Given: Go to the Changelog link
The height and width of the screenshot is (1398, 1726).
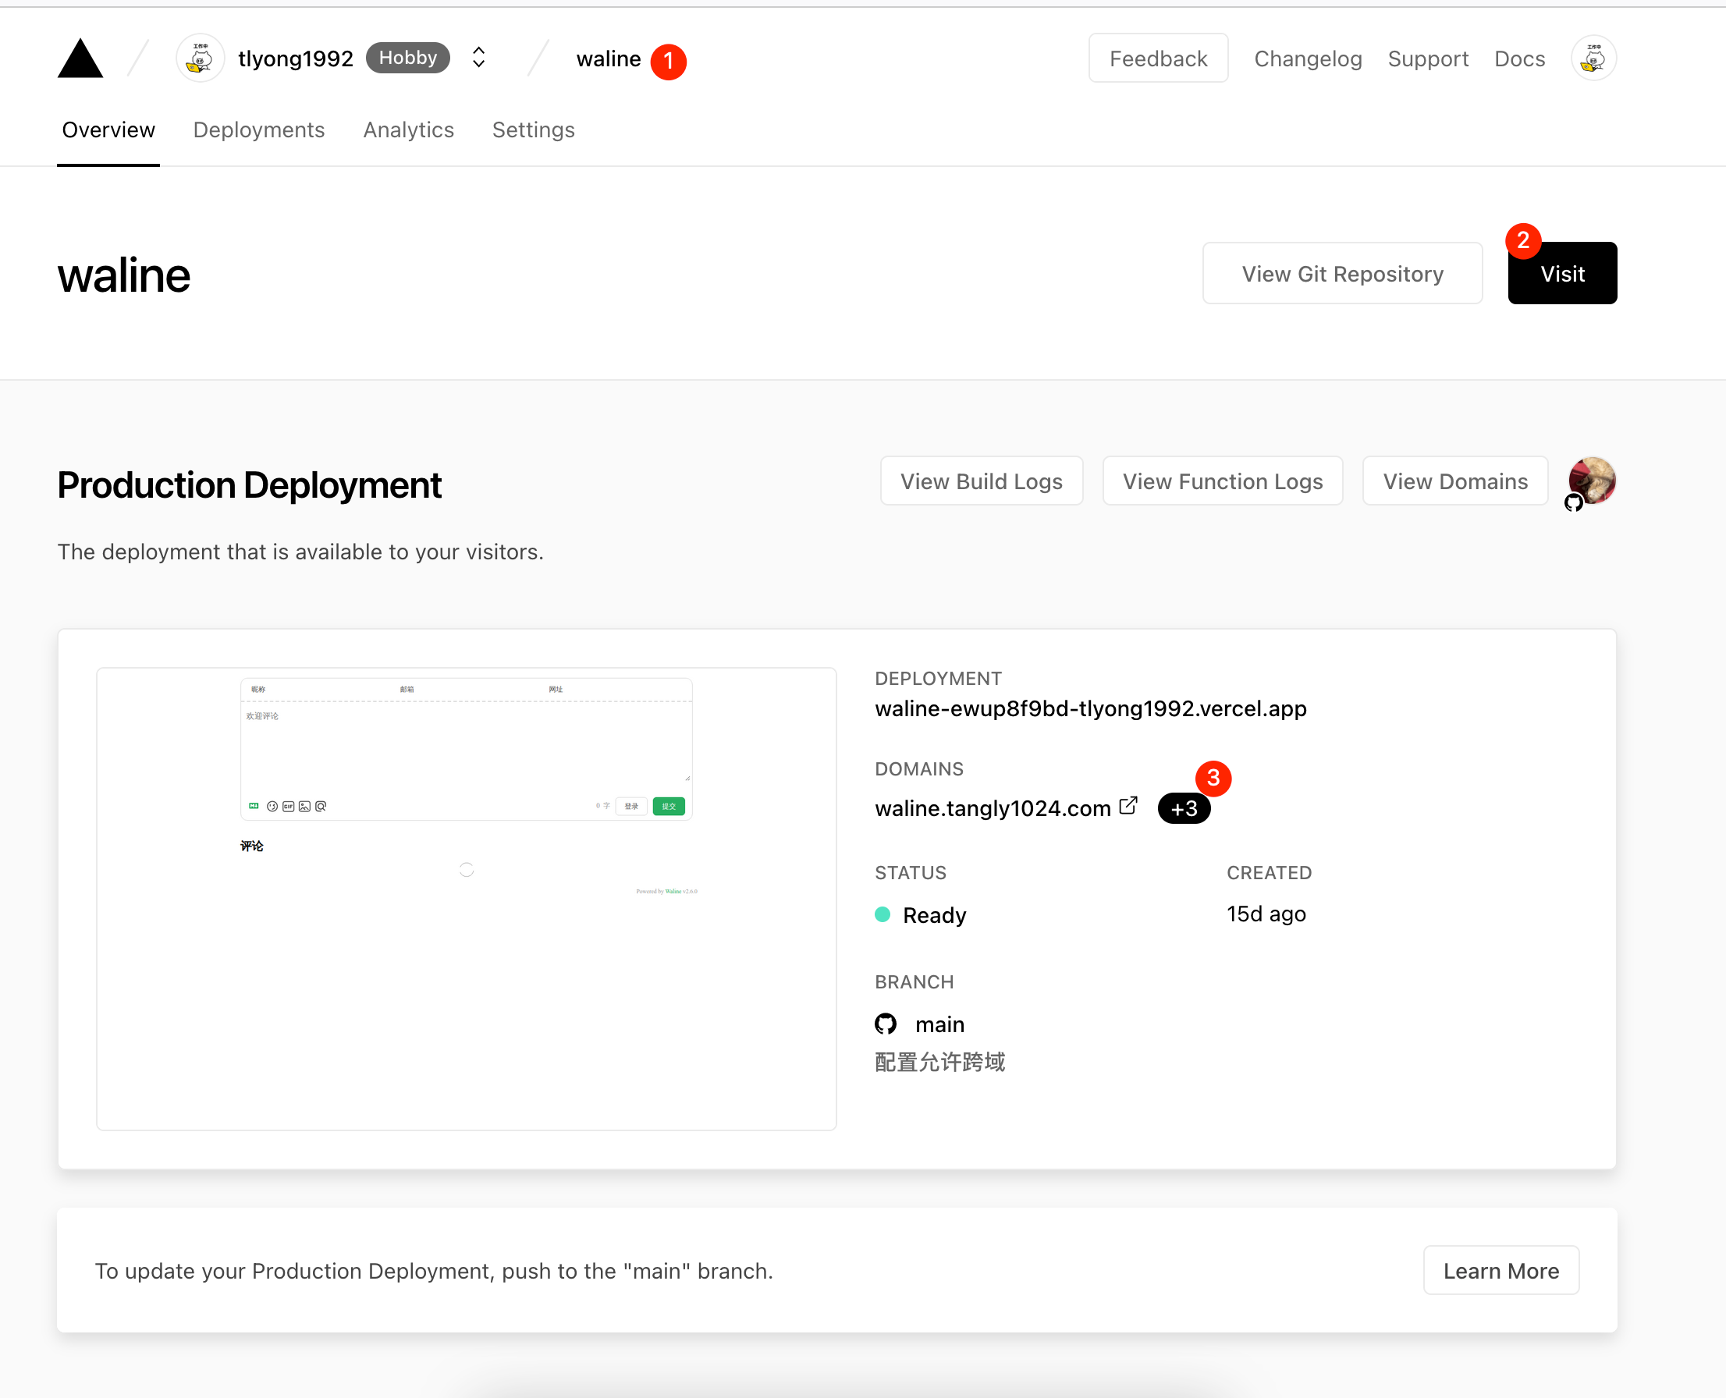Looking at the screenshot, I should [x=1308, y=59].
